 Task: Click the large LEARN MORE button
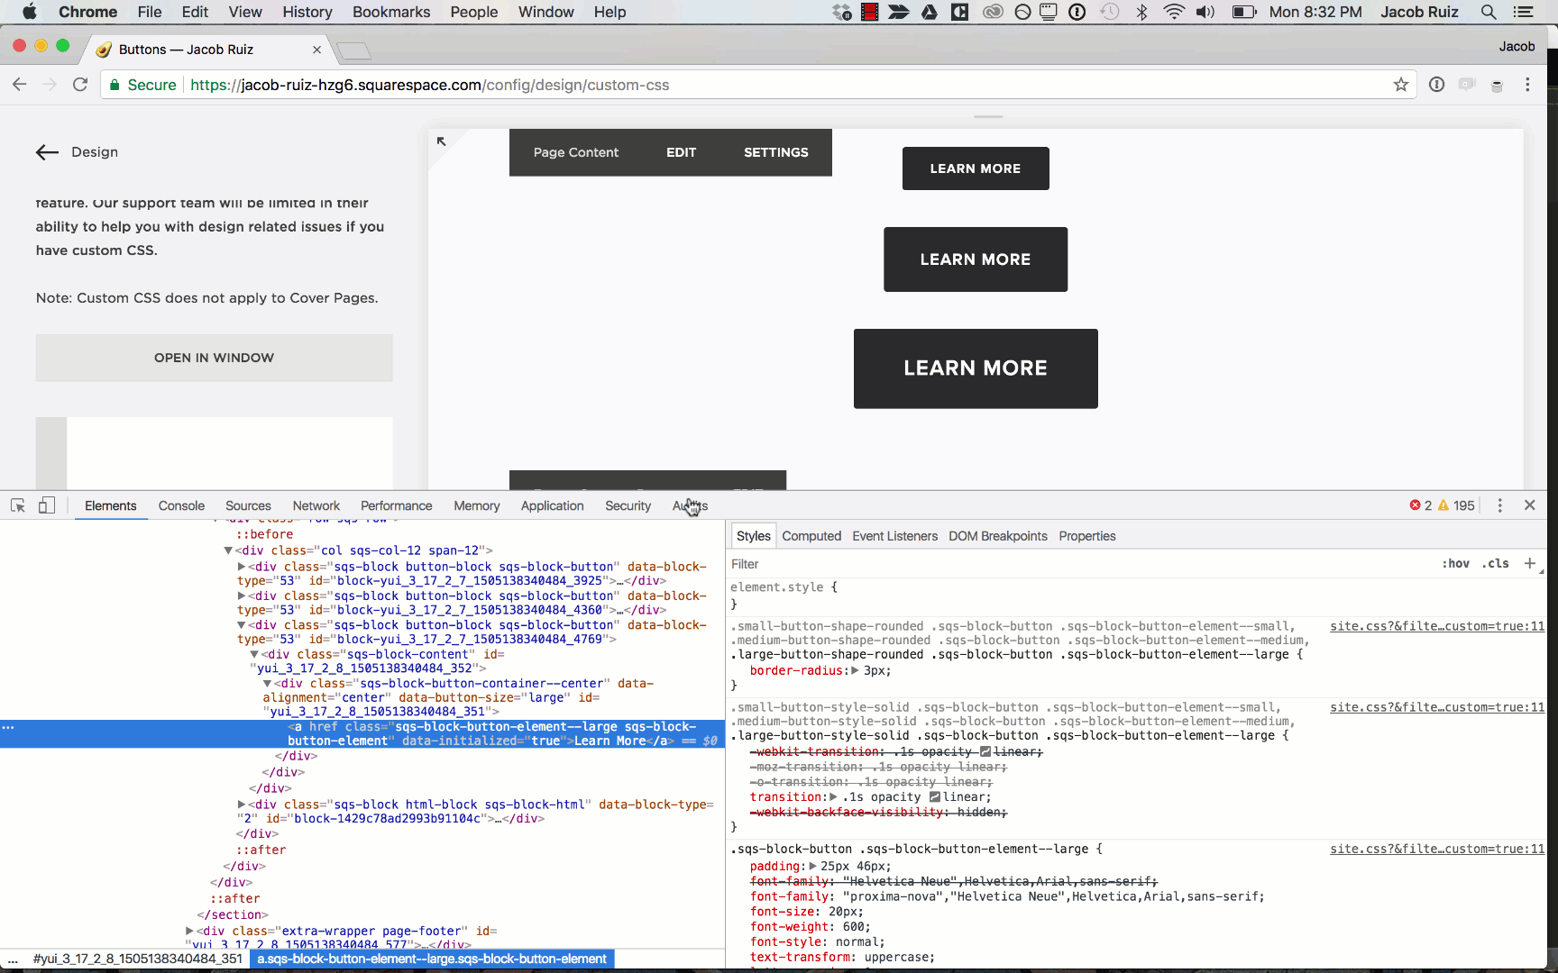point(976,368)
